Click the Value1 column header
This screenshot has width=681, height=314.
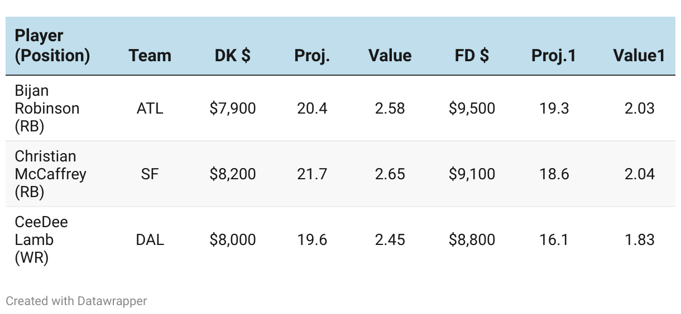pos(639,56)
